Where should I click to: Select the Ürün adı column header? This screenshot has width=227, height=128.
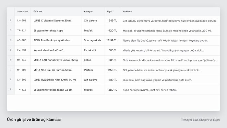56,12
